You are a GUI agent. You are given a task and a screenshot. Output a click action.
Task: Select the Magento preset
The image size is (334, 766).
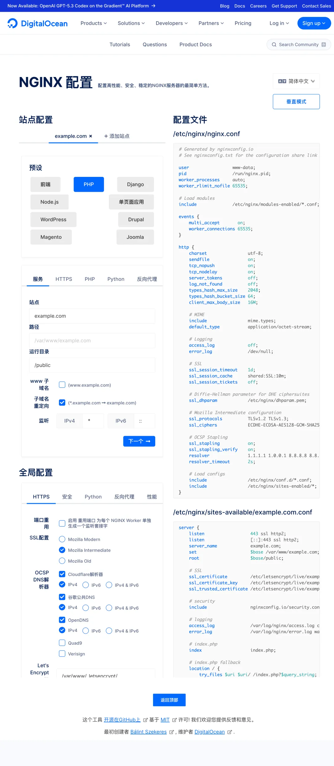tap(51, 237)
